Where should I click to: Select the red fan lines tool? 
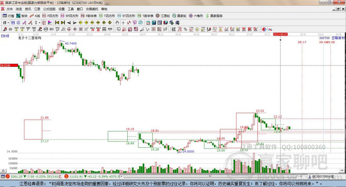coord(124,29)
